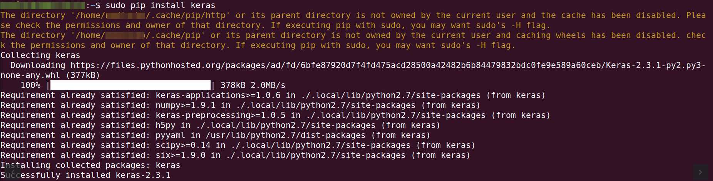Click 'Successfully installed keras-2.3.1' message

[x=85, y=175]
